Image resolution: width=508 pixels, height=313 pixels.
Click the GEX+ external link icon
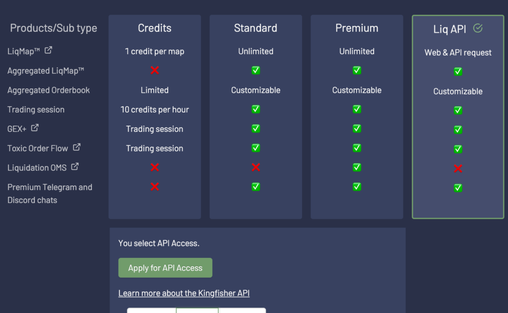[33, 128]
